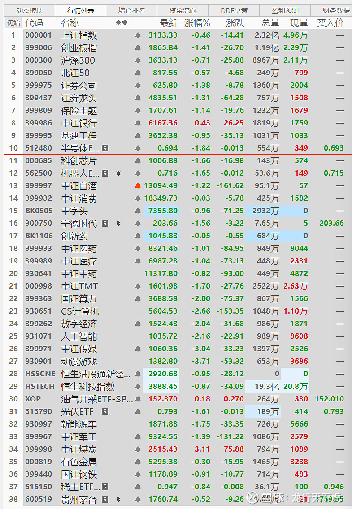Click the 初始 button in header
Image resolution: width=352 pixels, height=509 pixels.
coord(13,23)
